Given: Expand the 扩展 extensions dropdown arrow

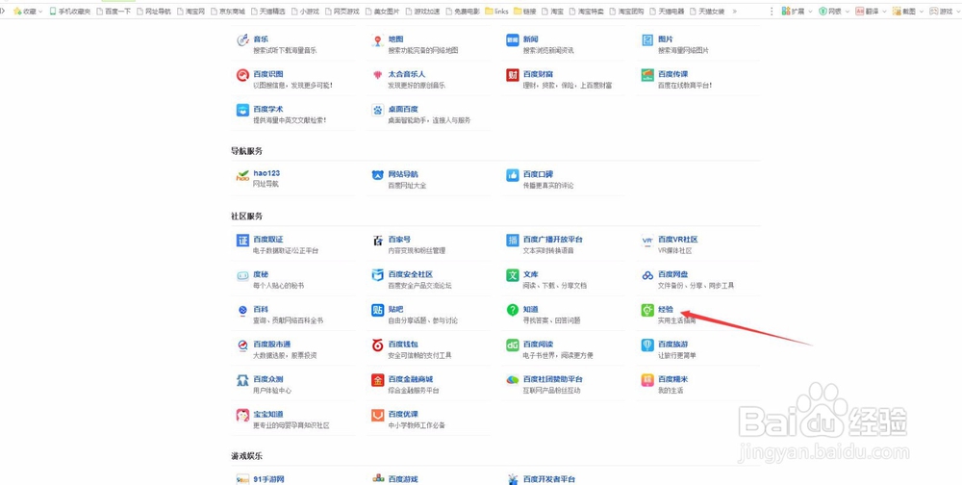Looking at the screenshot, I should [x=809, y=12].
